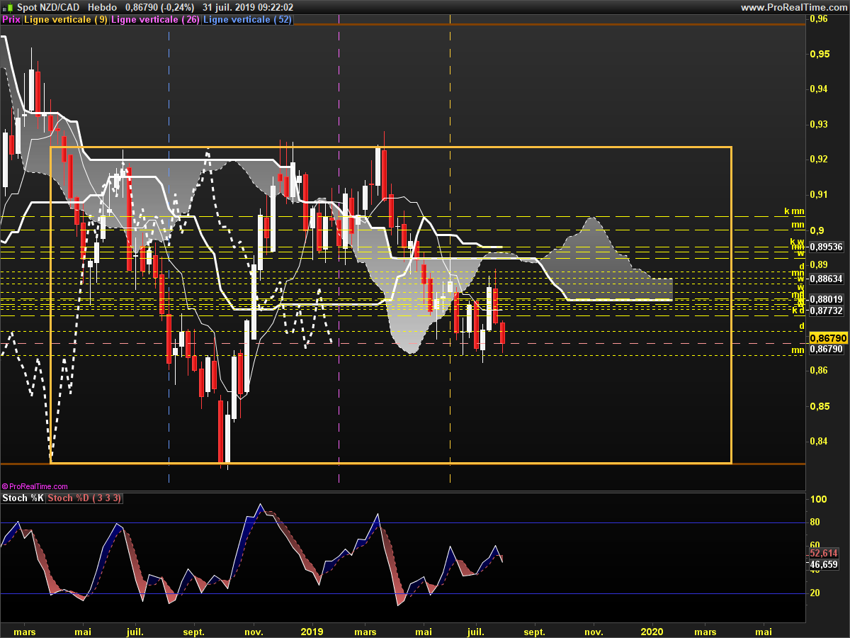Click the 'k mn' level label
Screen dimensions: 850x638
(x=794, y=211)
